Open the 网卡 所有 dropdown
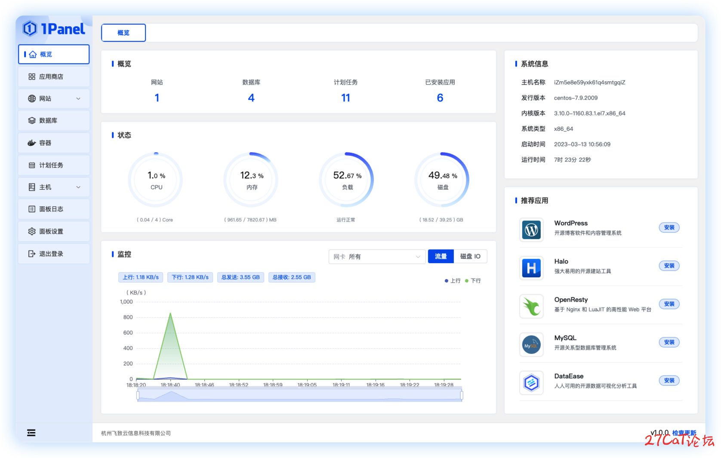 click(377, 257)
